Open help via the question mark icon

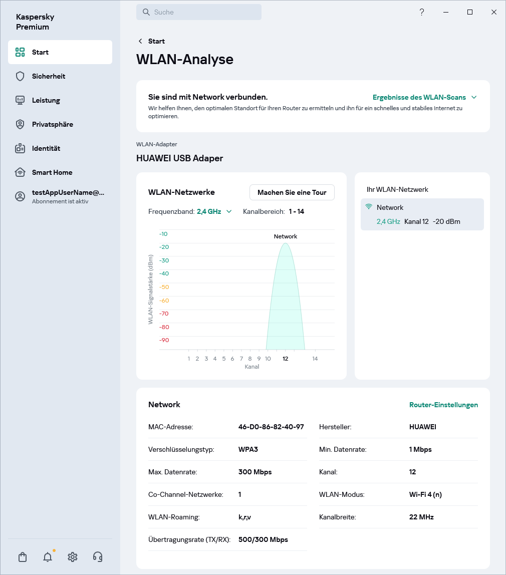[422, 12]
